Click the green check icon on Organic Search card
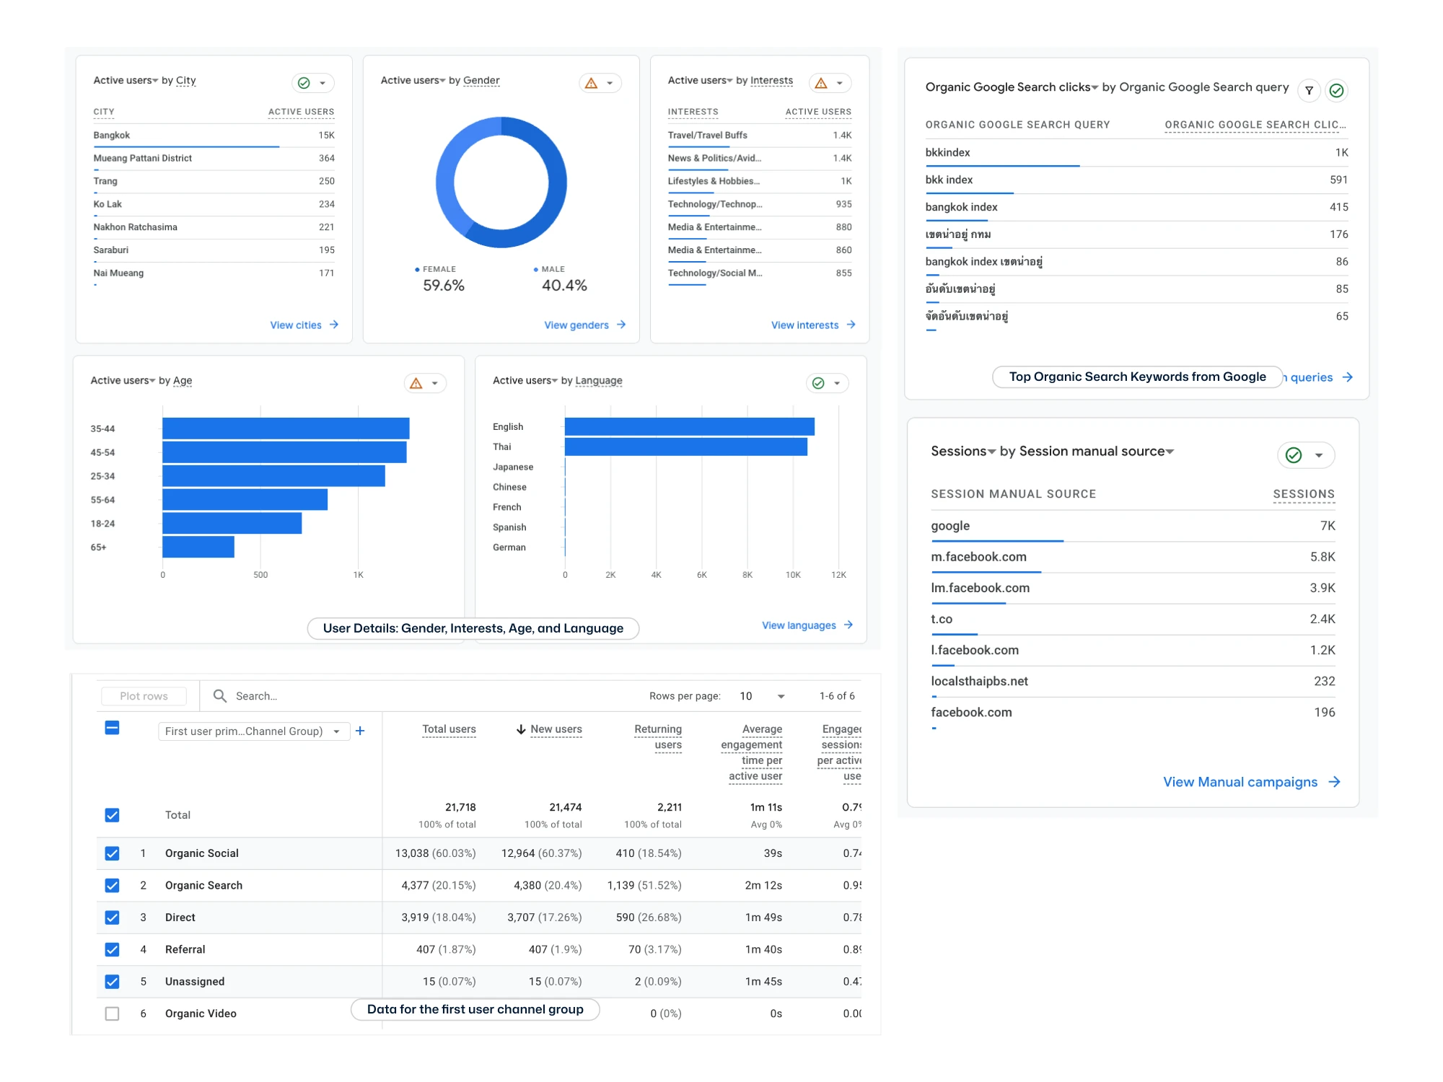 1337,90
